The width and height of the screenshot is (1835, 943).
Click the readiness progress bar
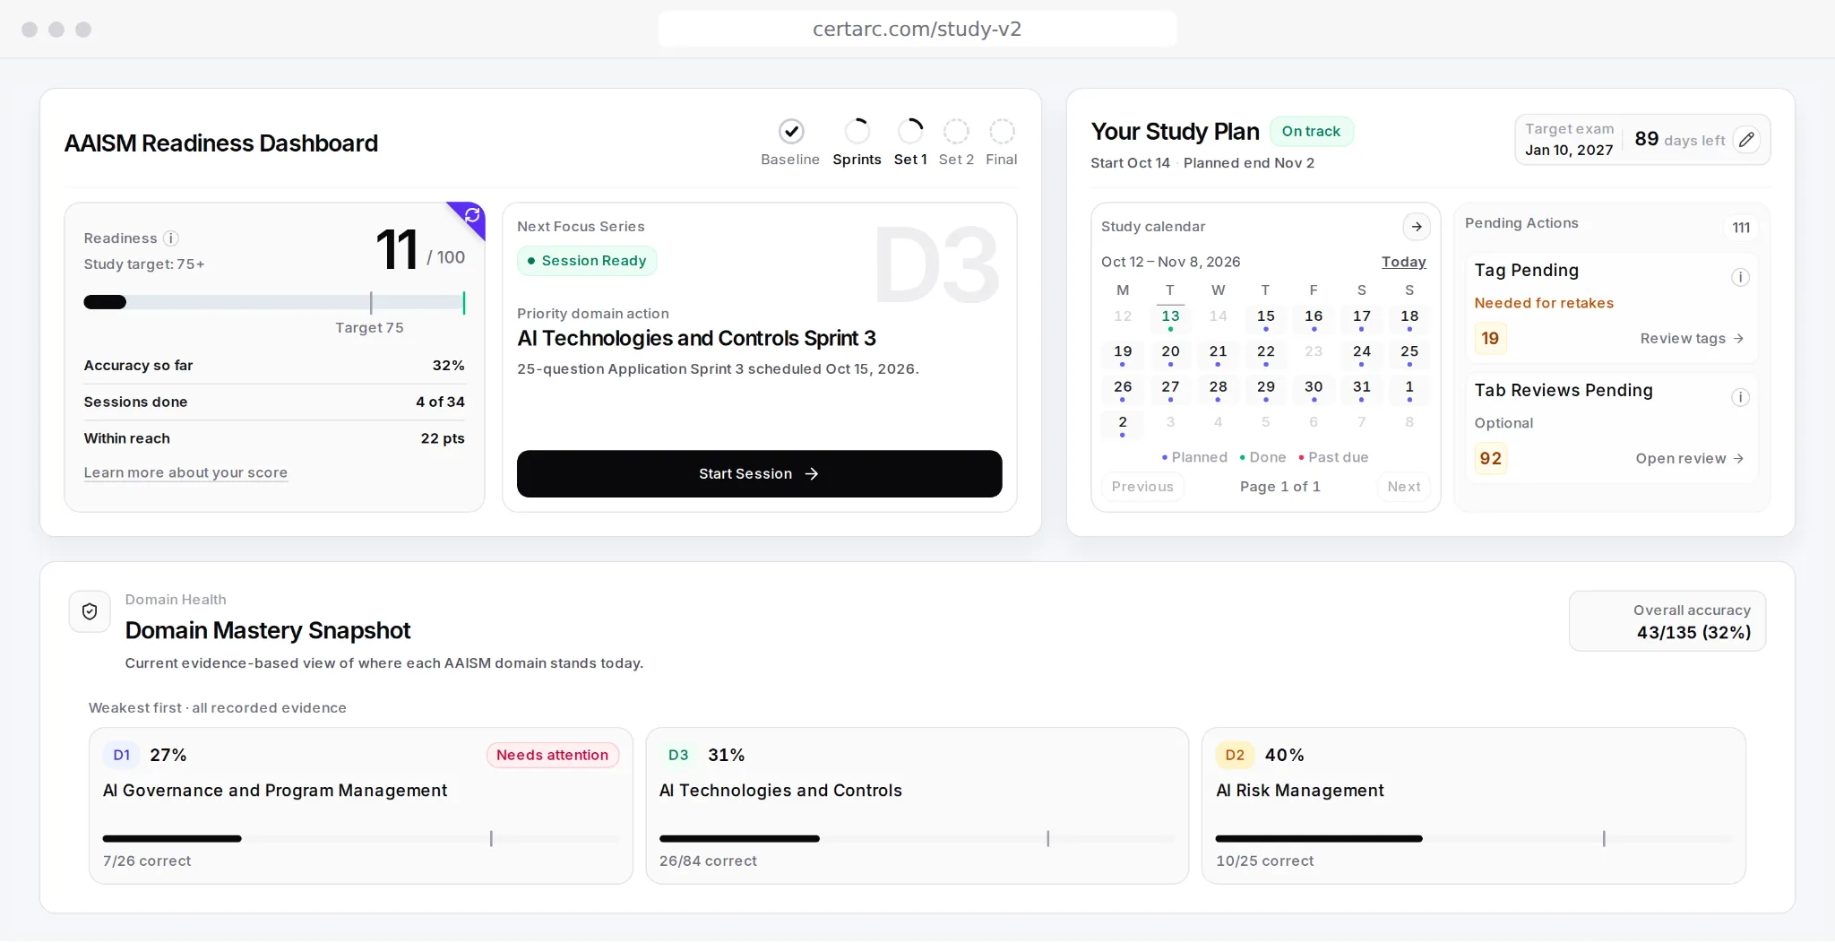[x=274, y=302]
